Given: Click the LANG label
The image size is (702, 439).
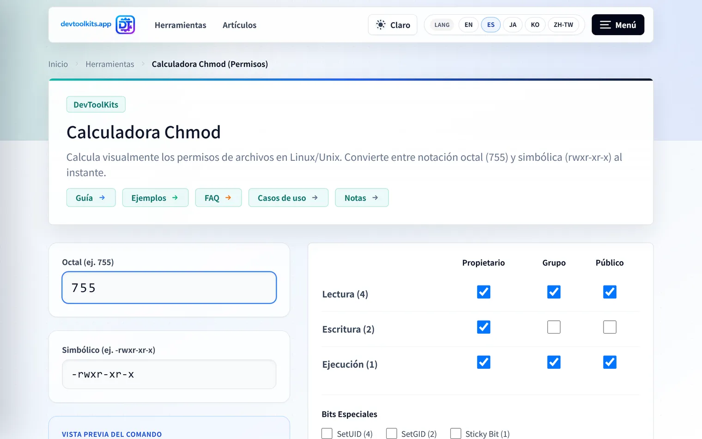Looking at the screenshot, I should (x=442, y=25).
